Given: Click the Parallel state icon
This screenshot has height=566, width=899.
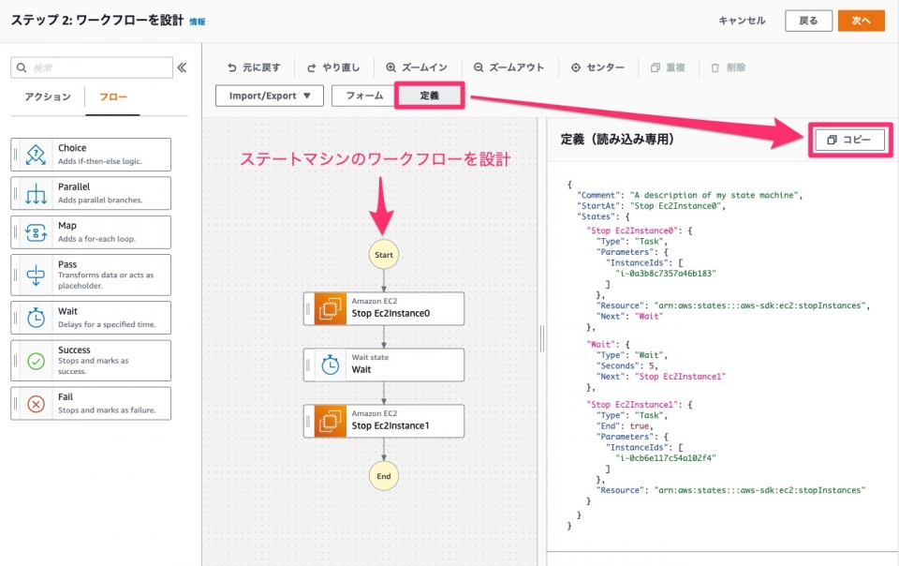Looking at the screenshot, I should (x=36, y=193).
